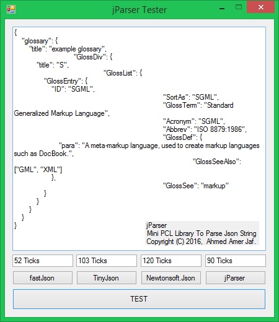Click the jParser Tester app icon
The image size is (279, 322).
11,9
